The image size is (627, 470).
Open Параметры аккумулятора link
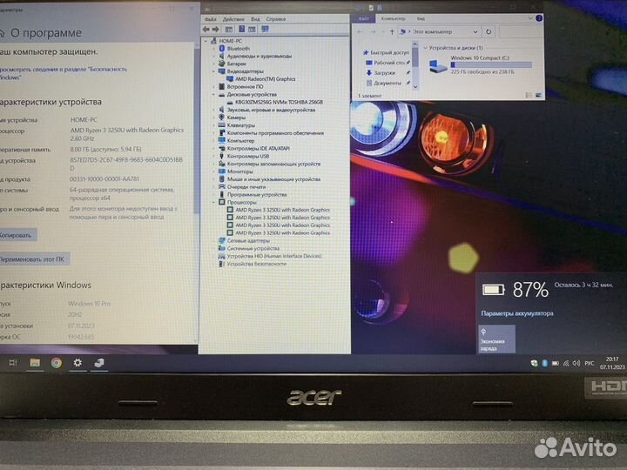pos(517,313)
